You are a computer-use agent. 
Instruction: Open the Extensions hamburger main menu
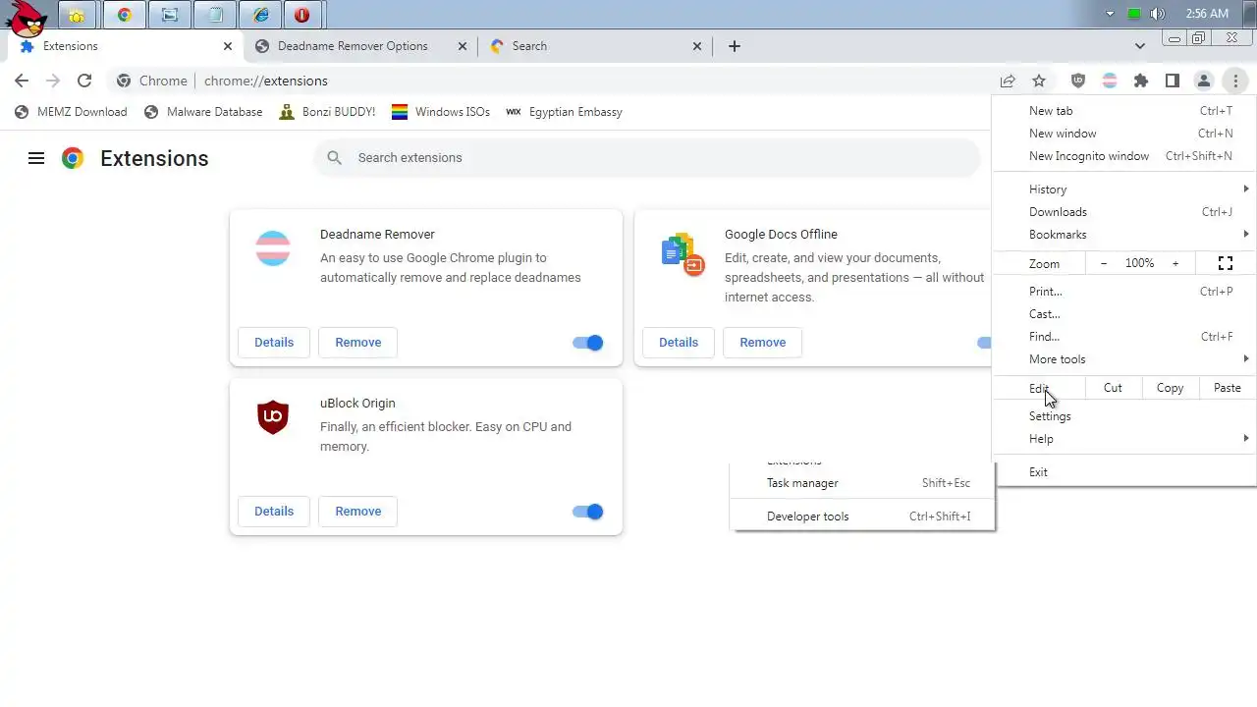[36, 158]
